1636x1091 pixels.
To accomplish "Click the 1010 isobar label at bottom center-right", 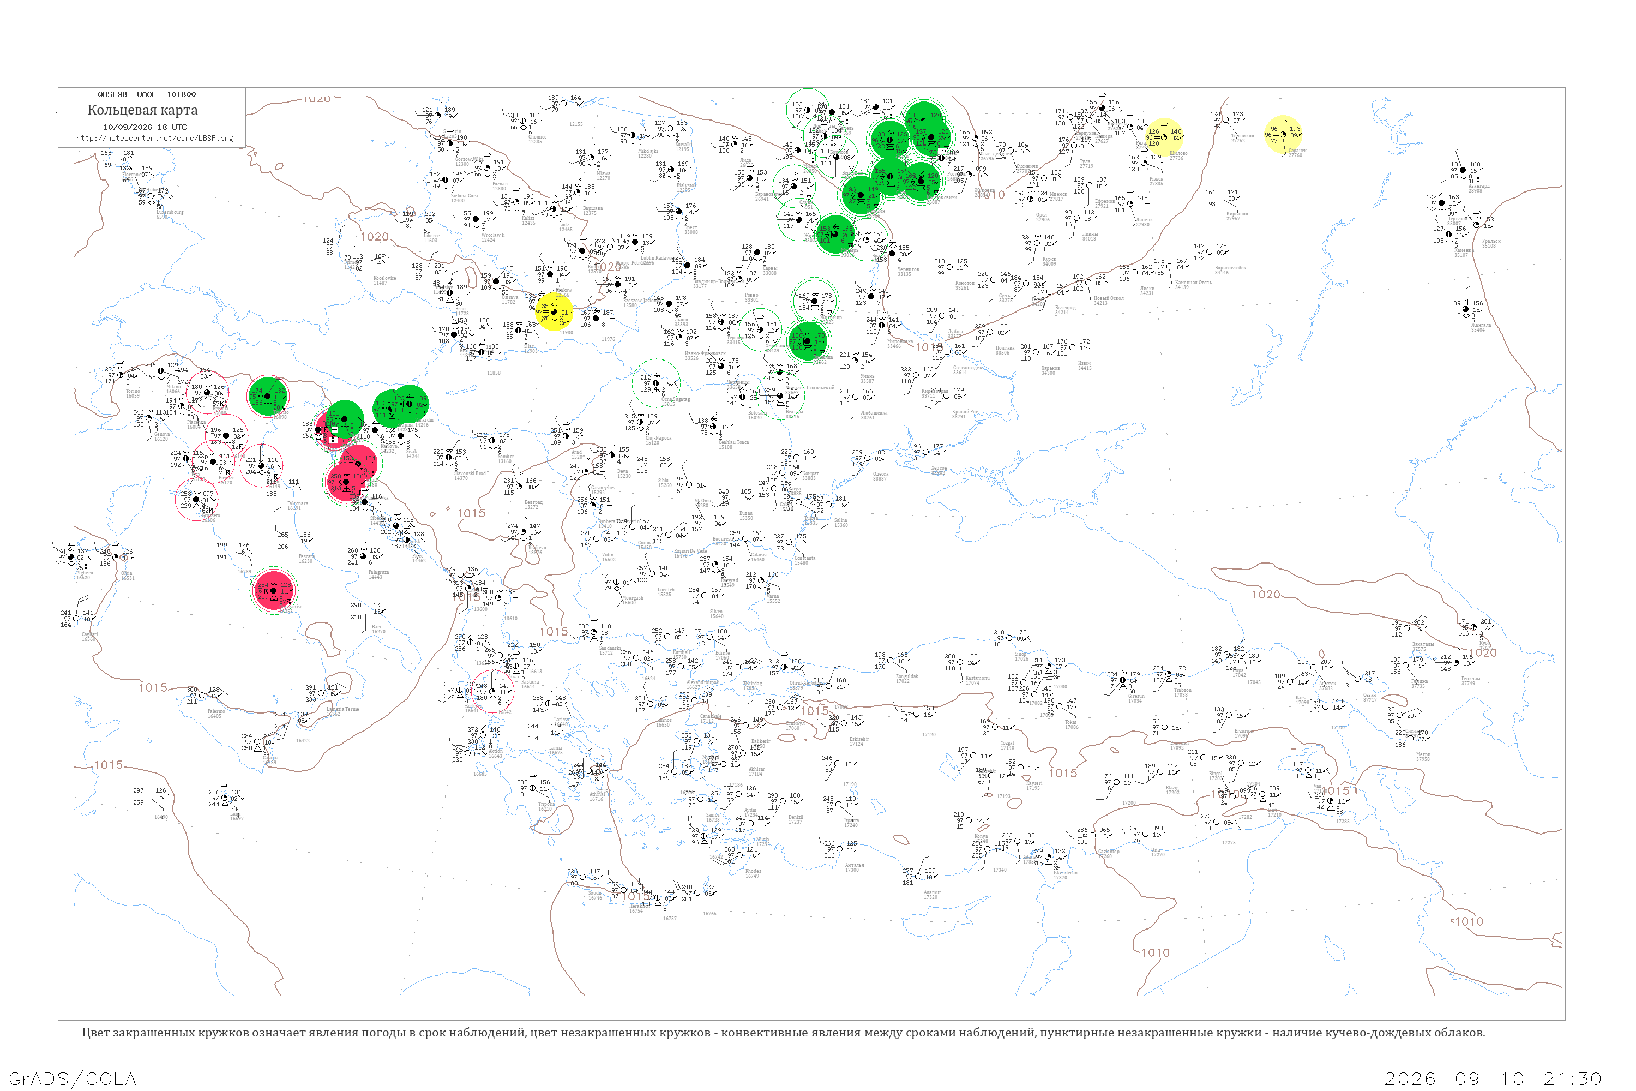I will click(1156, 952).
